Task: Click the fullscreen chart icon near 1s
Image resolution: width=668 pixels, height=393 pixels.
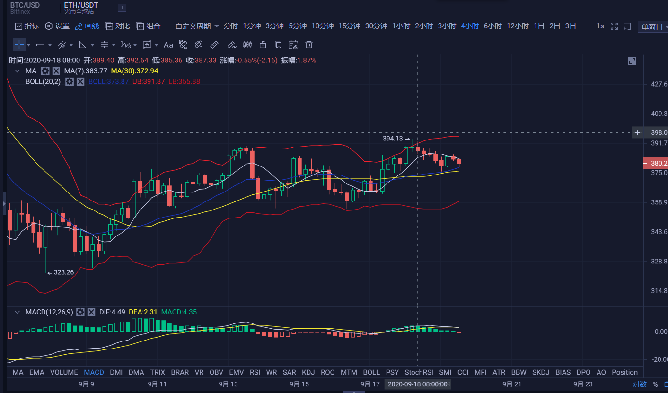Action: [x=614, y=26]
